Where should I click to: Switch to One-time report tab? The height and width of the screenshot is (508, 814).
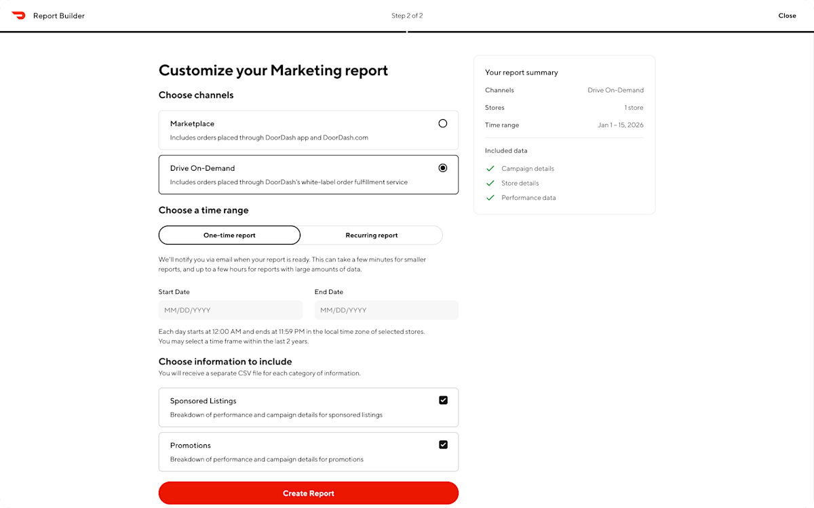[229, 235]
